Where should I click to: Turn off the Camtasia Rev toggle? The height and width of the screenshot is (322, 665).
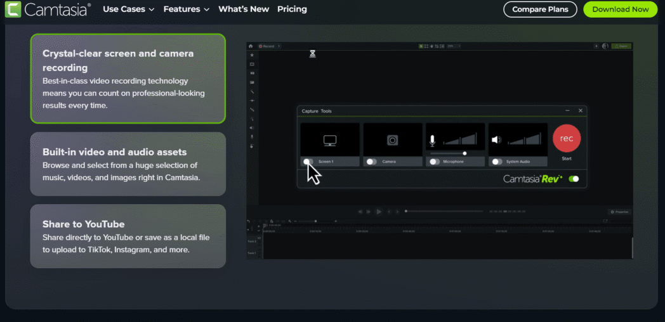coord(574,179)
